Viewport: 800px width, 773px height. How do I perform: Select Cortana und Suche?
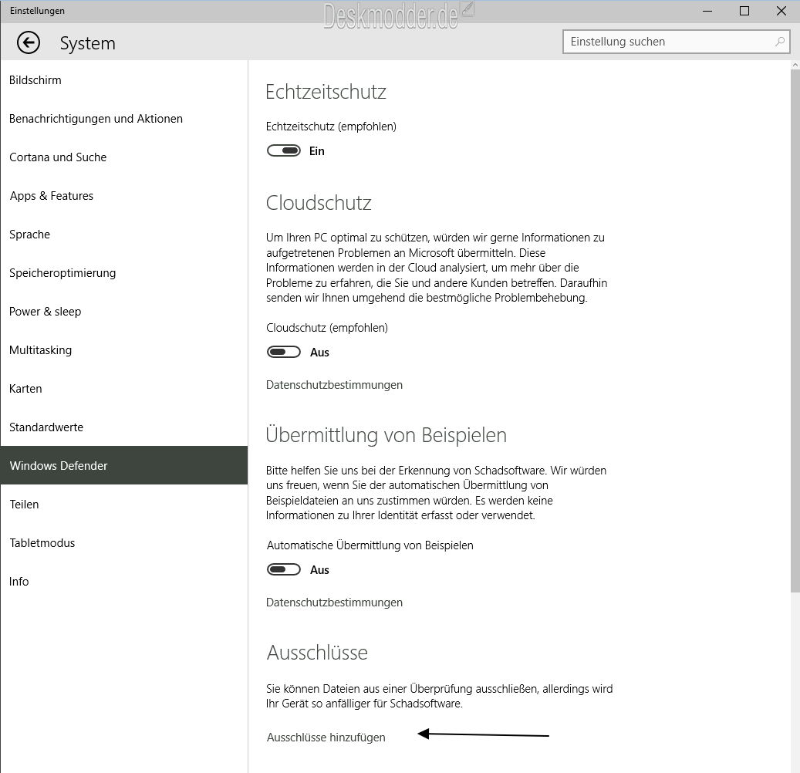coord(124,157)
